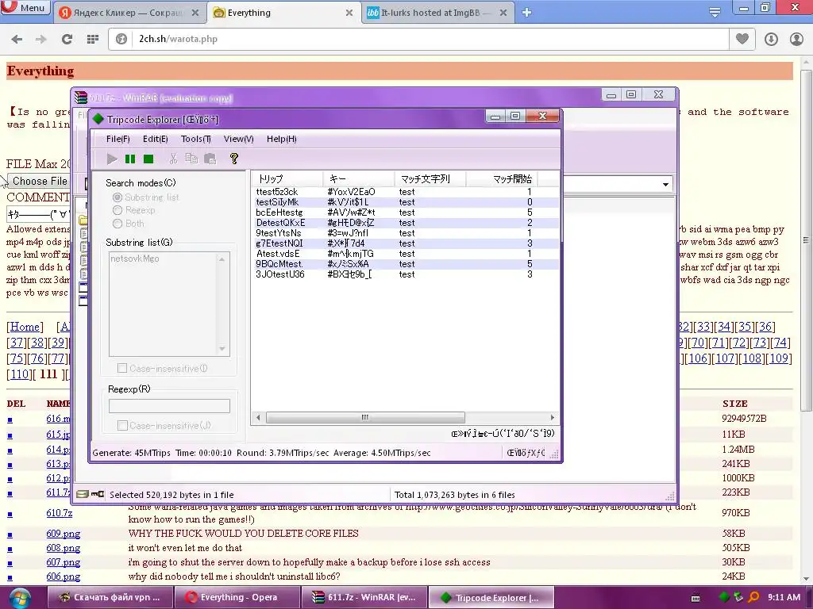Click results scrollbar right arrow

tap(553, 417)
